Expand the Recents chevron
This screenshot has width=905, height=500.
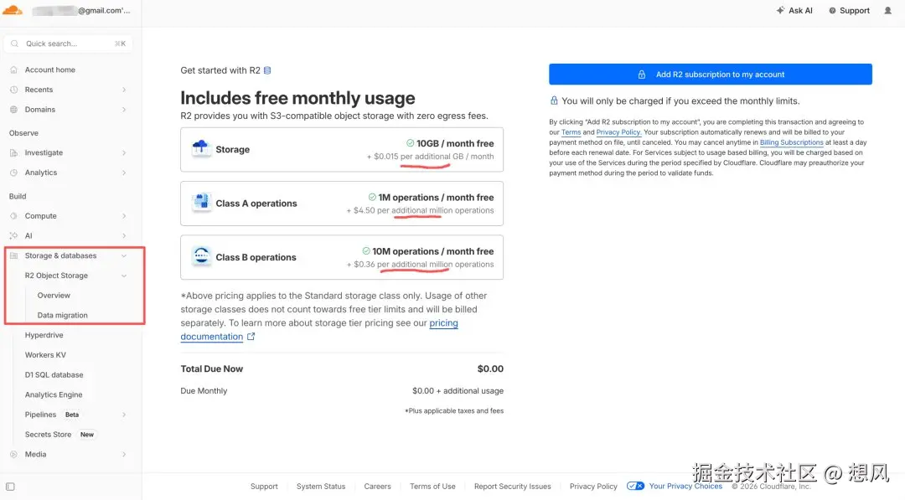pyautogui.click(x=124, y=90)
